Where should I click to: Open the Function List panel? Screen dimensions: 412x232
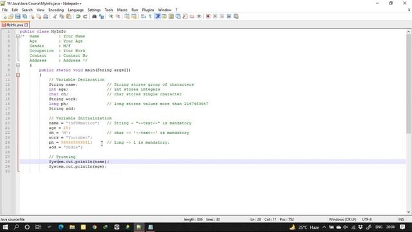185,16
